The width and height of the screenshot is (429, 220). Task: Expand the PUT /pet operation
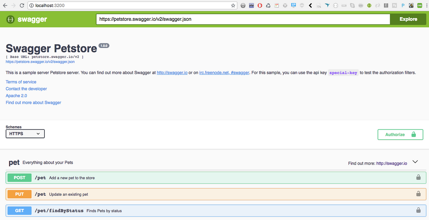click(216, 194)
